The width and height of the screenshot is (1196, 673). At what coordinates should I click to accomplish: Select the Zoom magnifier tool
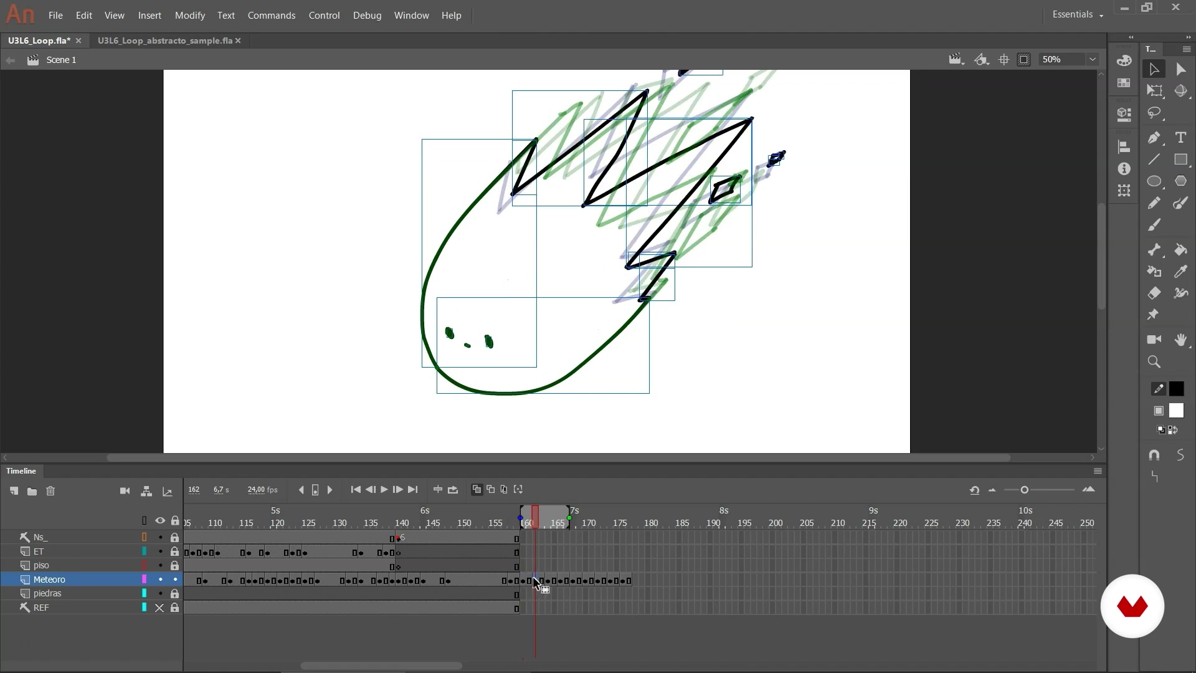tap(1154, 362)
